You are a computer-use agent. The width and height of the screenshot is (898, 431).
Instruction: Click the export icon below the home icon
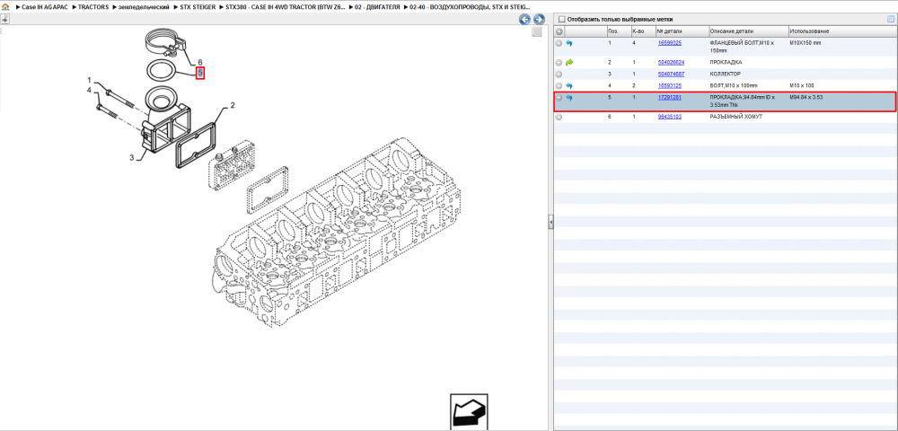(x=4, y=20)
